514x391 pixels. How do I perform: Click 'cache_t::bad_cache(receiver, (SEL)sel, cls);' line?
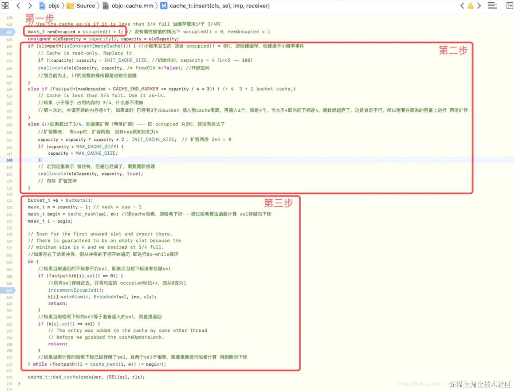tap(86, 377)
